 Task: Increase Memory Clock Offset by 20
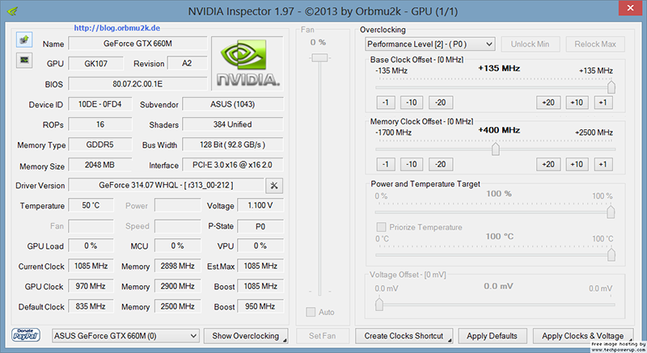(548, 164)
